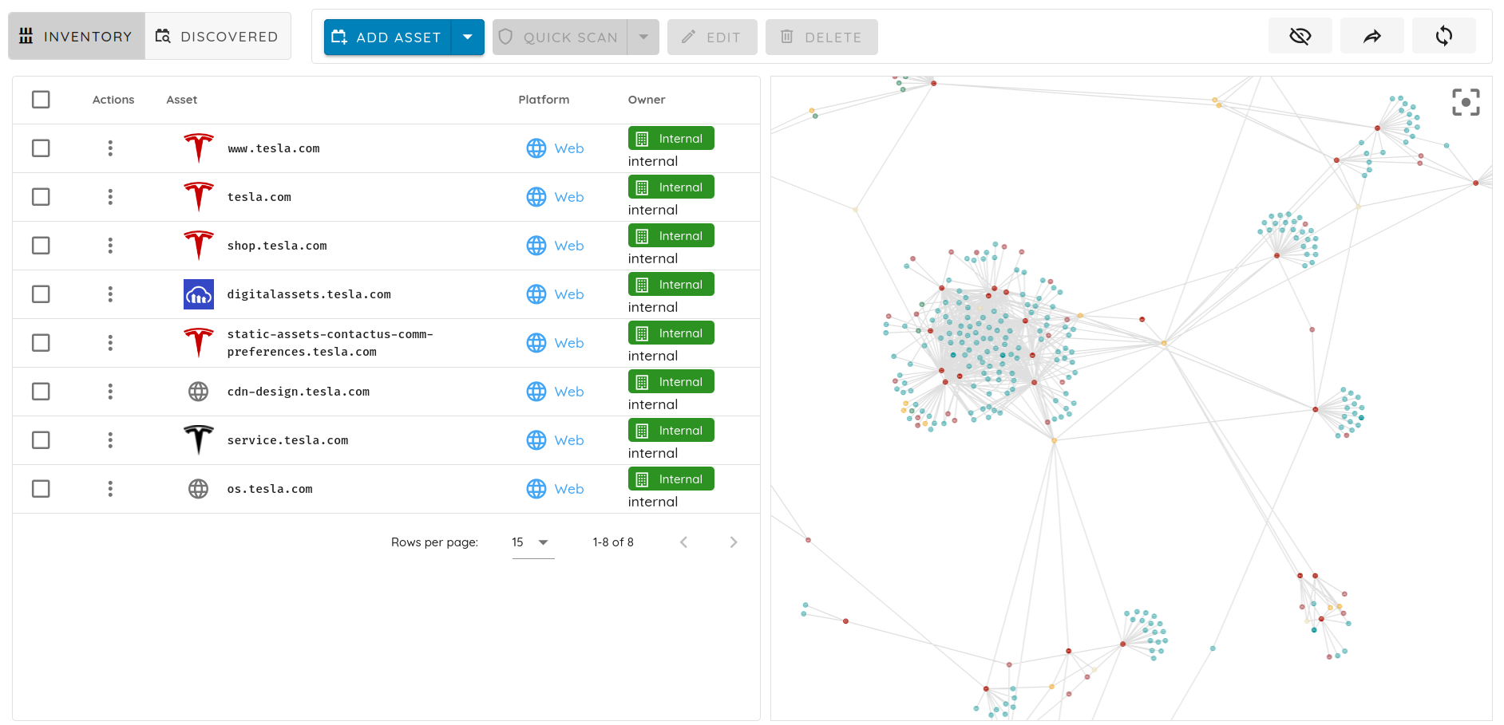Select the shop.tesla.com row checkbox
Viewport: 1504px width, 725px height.
(41, 246)
